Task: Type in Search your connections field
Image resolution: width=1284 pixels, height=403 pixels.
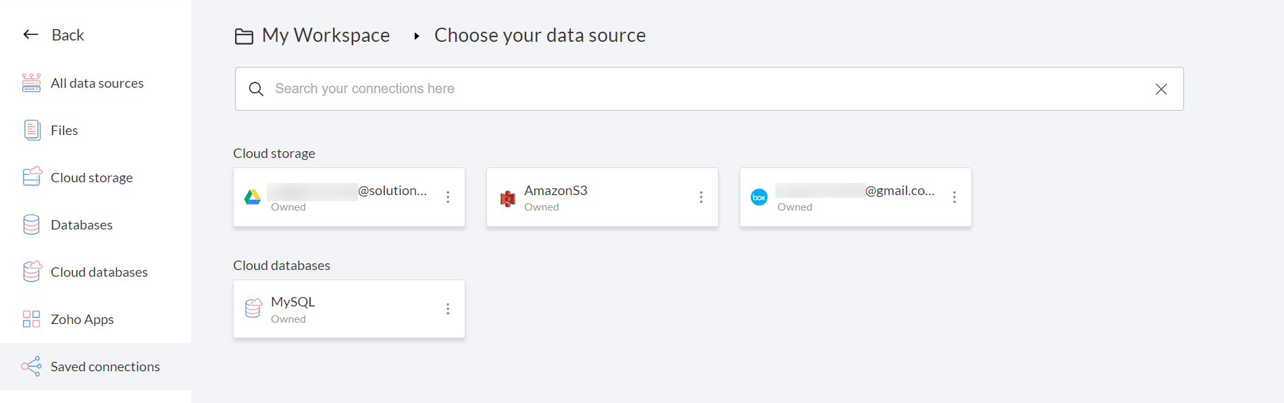Action: [x=675, y=89]
